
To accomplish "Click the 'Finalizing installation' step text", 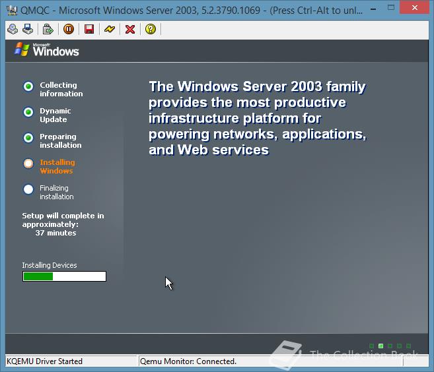I will 57,192.
